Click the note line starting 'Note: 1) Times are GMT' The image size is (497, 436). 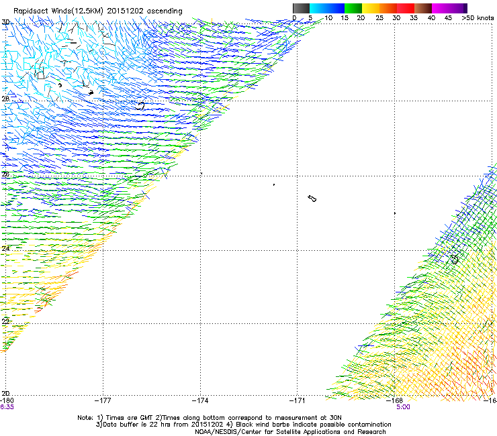point(210,418)
